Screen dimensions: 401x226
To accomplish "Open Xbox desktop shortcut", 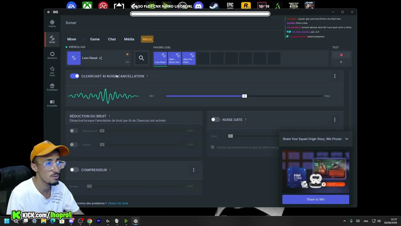I will [87, 6].
